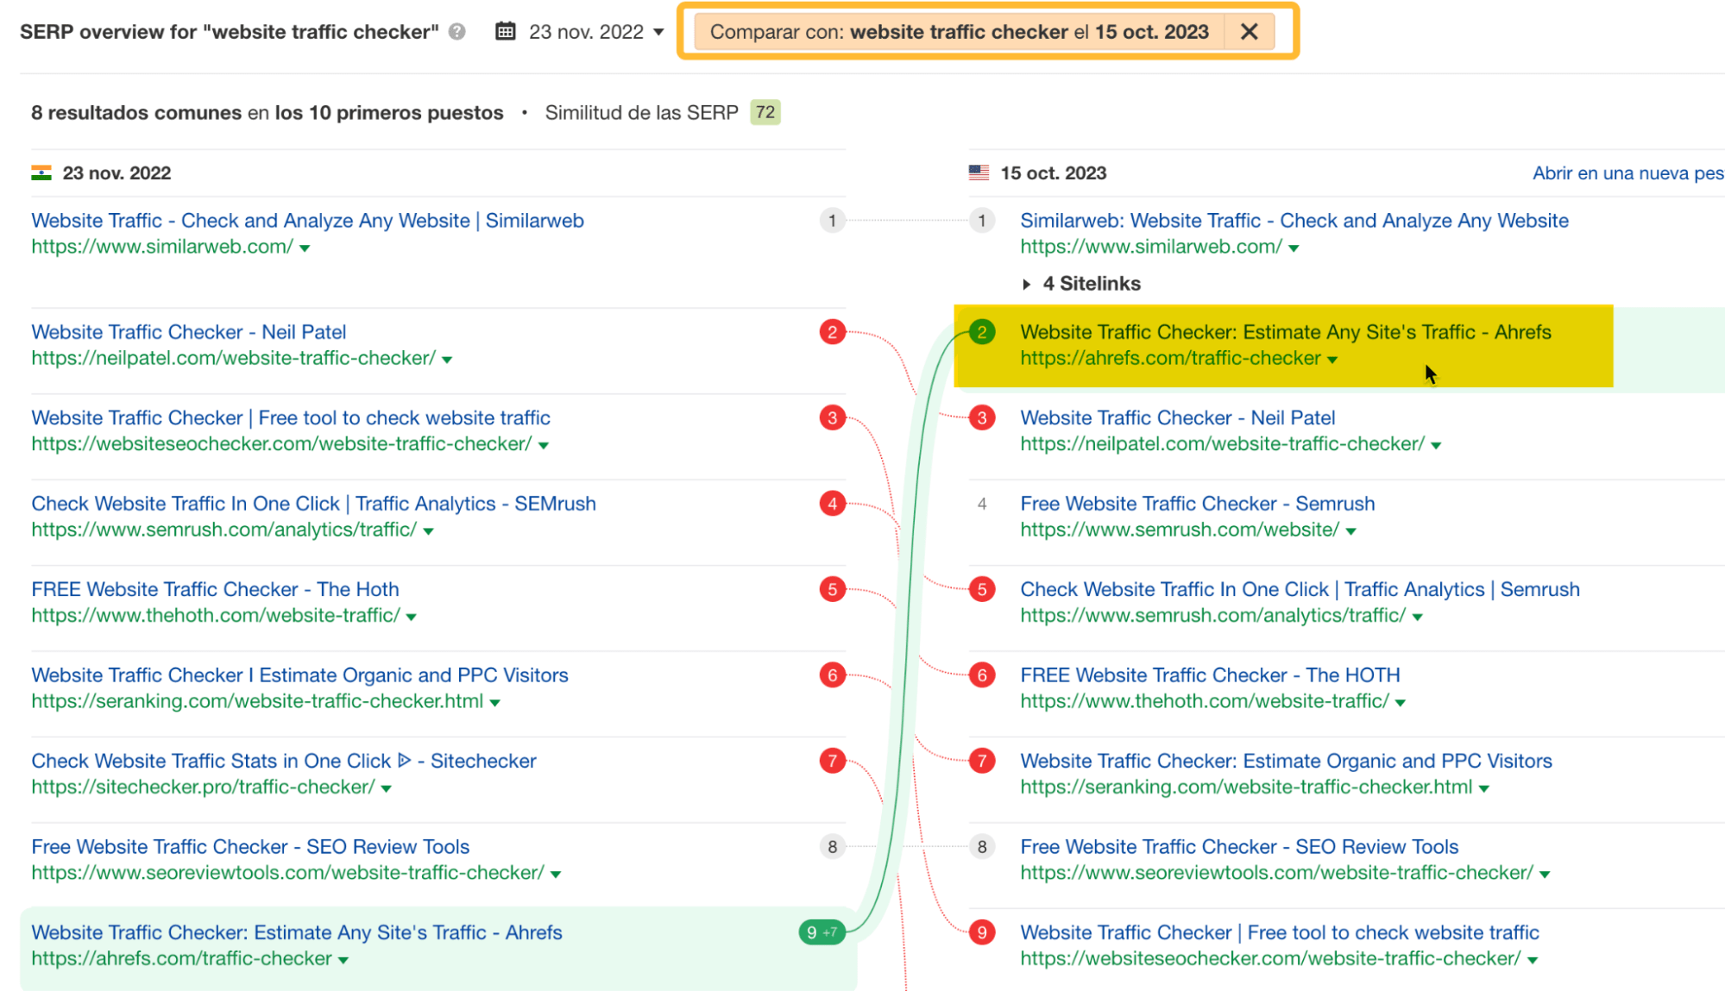The width and height of the screenshot is (1725, 991).
Task: Select the India flag above the 2022 column
Action: pyautogui.click(x=41, y=172)
